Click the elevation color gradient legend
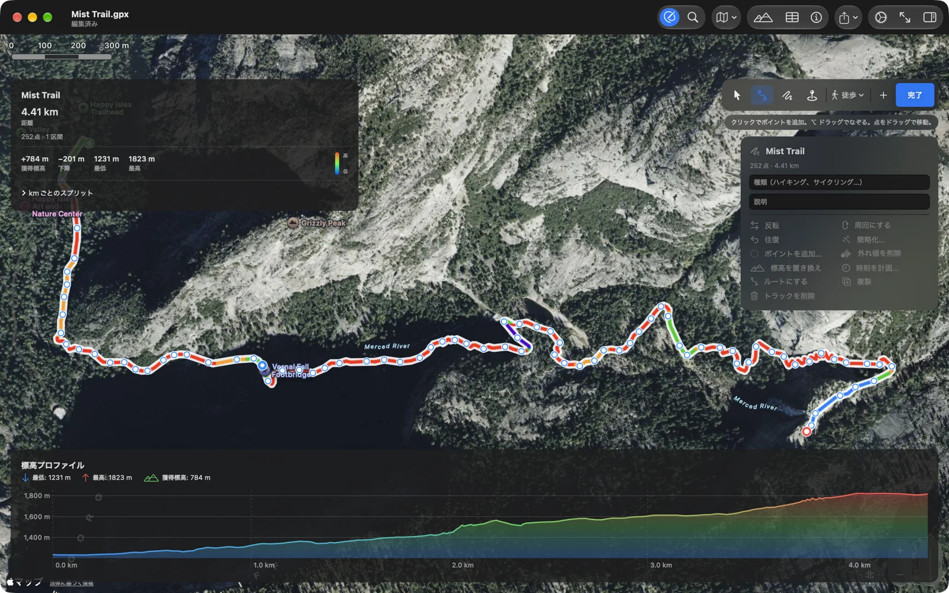 (x=337, y=164)
